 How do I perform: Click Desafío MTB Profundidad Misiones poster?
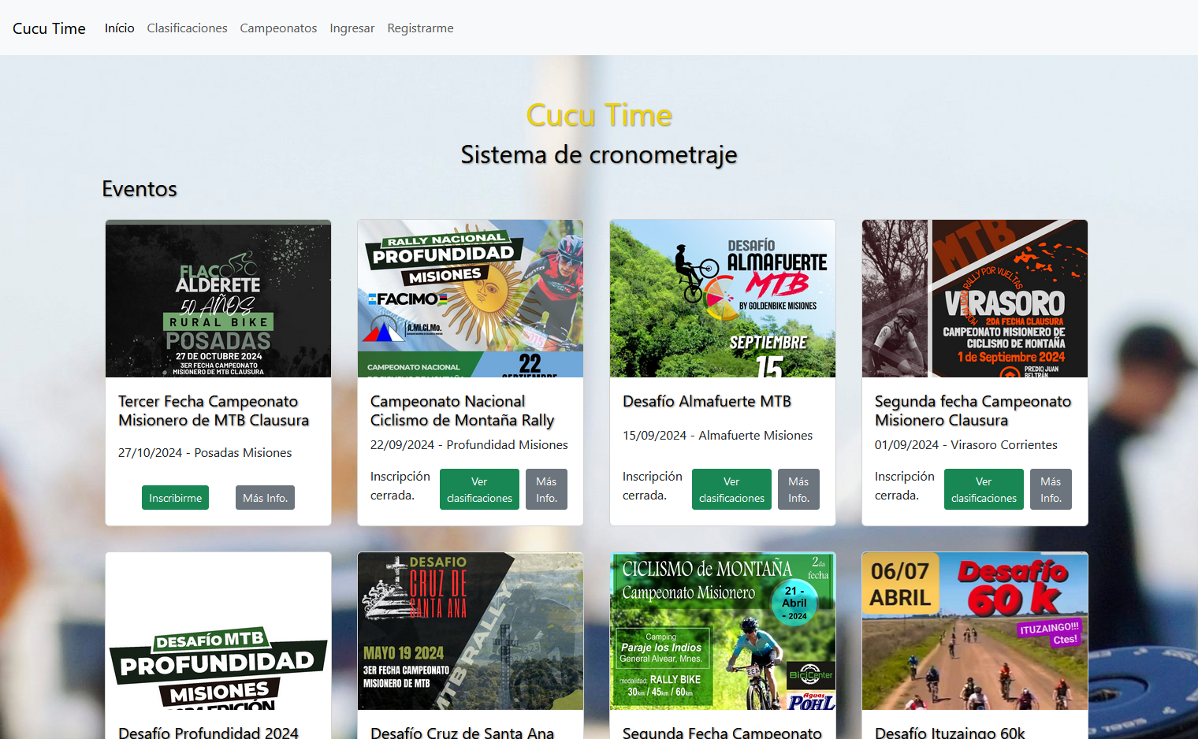[x=218, y=631]
